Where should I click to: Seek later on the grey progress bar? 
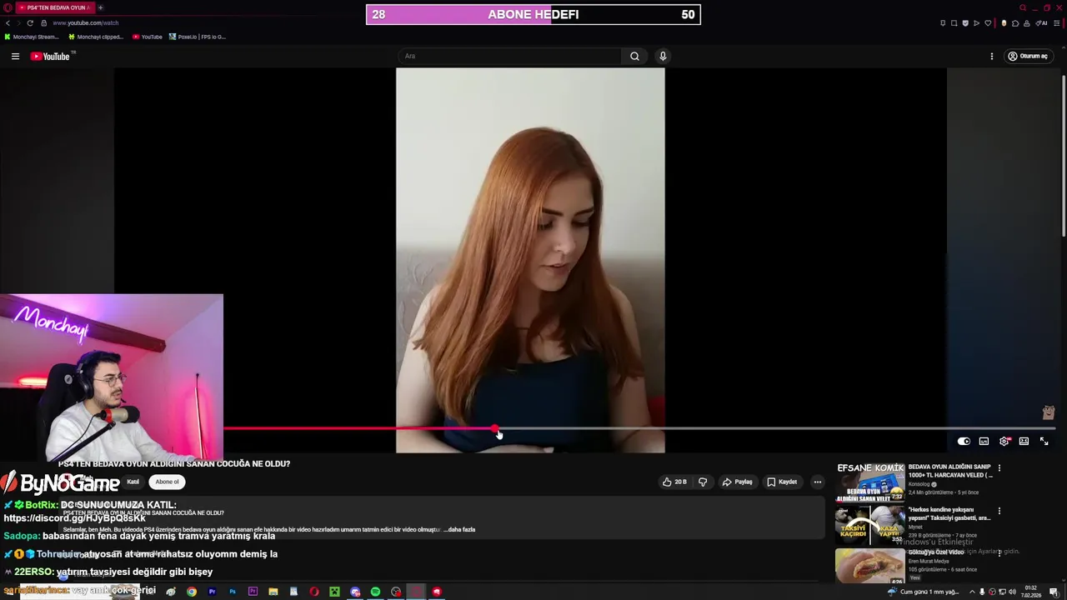pos(777,429)
